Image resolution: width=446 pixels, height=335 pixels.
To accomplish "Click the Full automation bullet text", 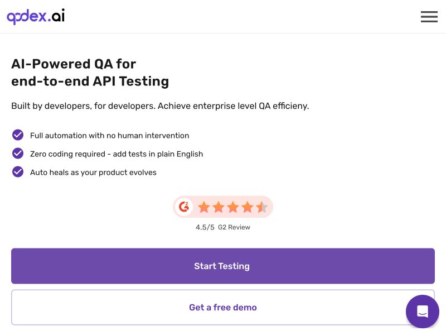I will tap(109, 135).
